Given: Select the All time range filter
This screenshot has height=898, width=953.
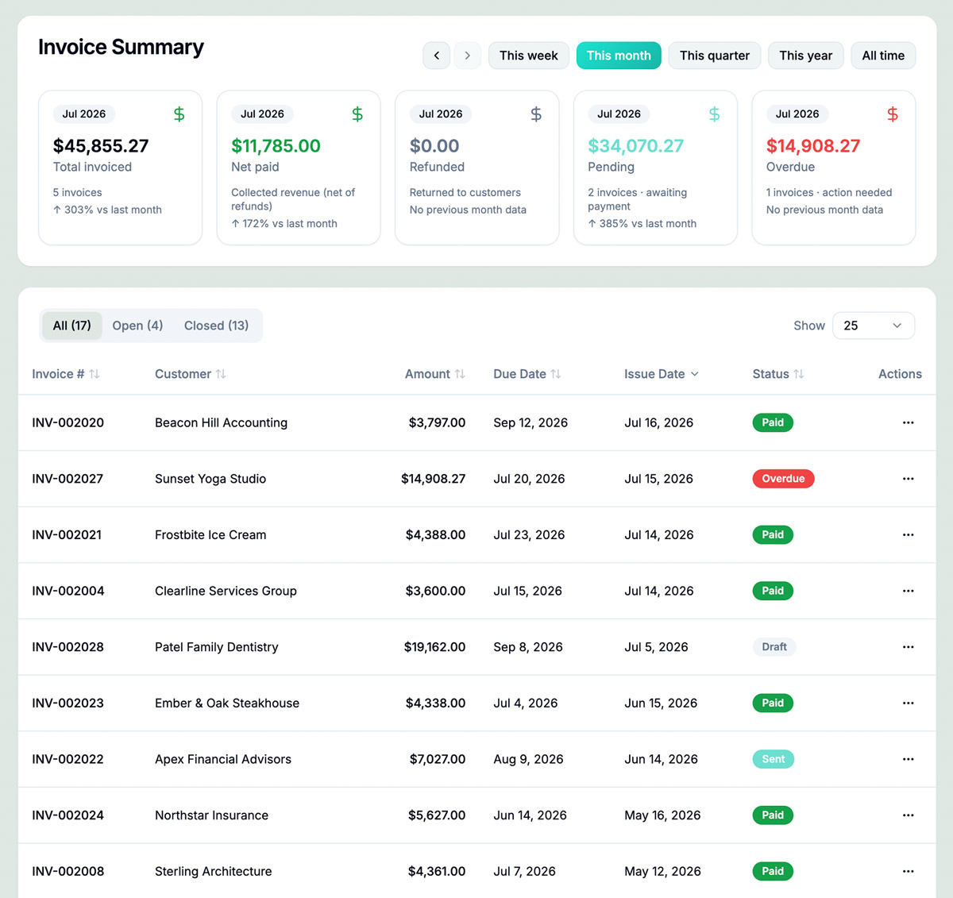Looking at the screenshot, I should tap(883, 56).
